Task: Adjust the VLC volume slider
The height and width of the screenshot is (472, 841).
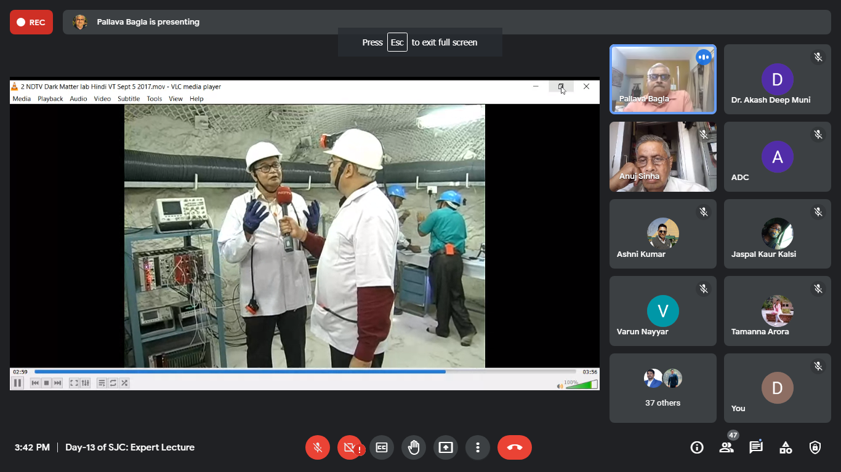Action: [581, 385]
